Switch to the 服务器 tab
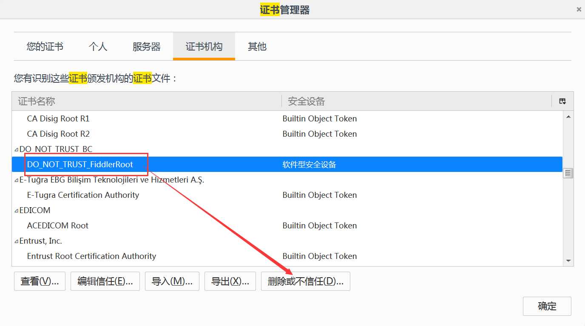The height and width of the screenshot is (326, 585). pos(146,46)
